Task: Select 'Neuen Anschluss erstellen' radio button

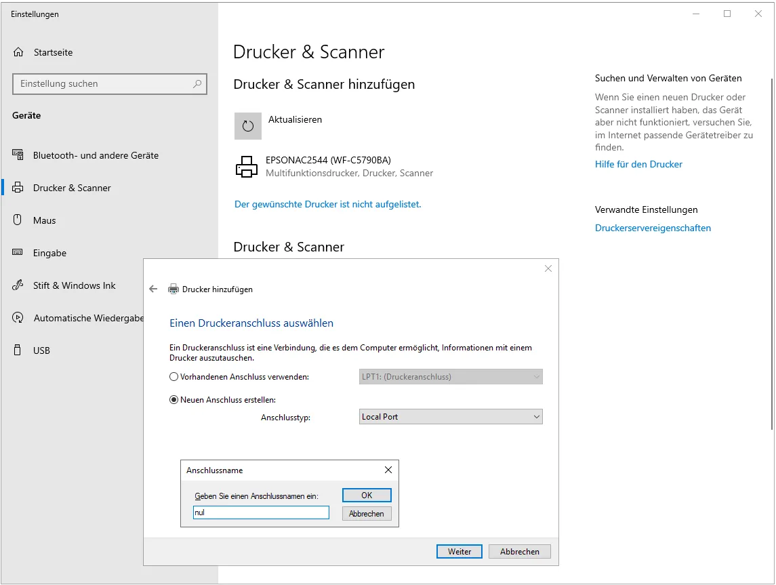Action: tap(174, 400)
